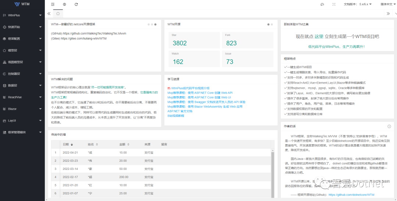Open the theme palette icon
397x201 pixels.
(x=322, y=4)
